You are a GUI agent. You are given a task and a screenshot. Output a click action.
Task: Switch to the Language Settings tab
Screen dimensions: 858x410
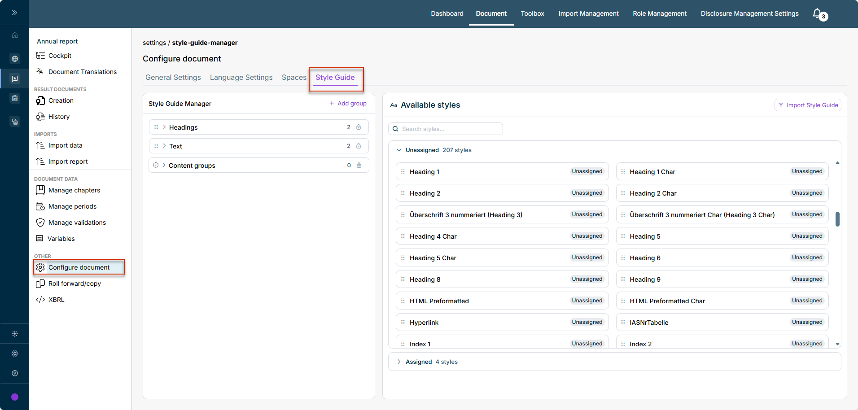pos(241,78)
